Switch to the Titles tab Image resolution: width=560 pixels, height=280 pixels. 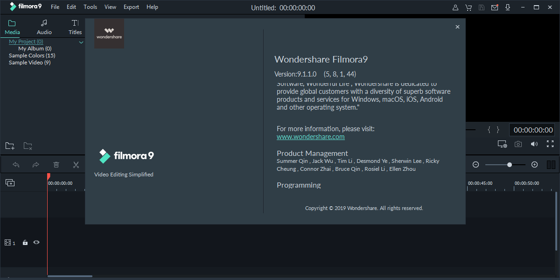click(x=75, y=27)
